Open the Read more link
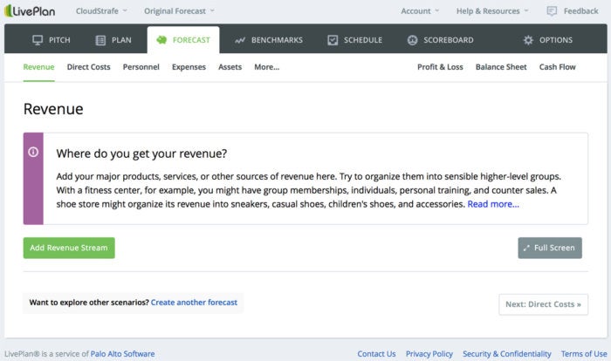Viewport: 611px width, 361px height. click(493, 204)
